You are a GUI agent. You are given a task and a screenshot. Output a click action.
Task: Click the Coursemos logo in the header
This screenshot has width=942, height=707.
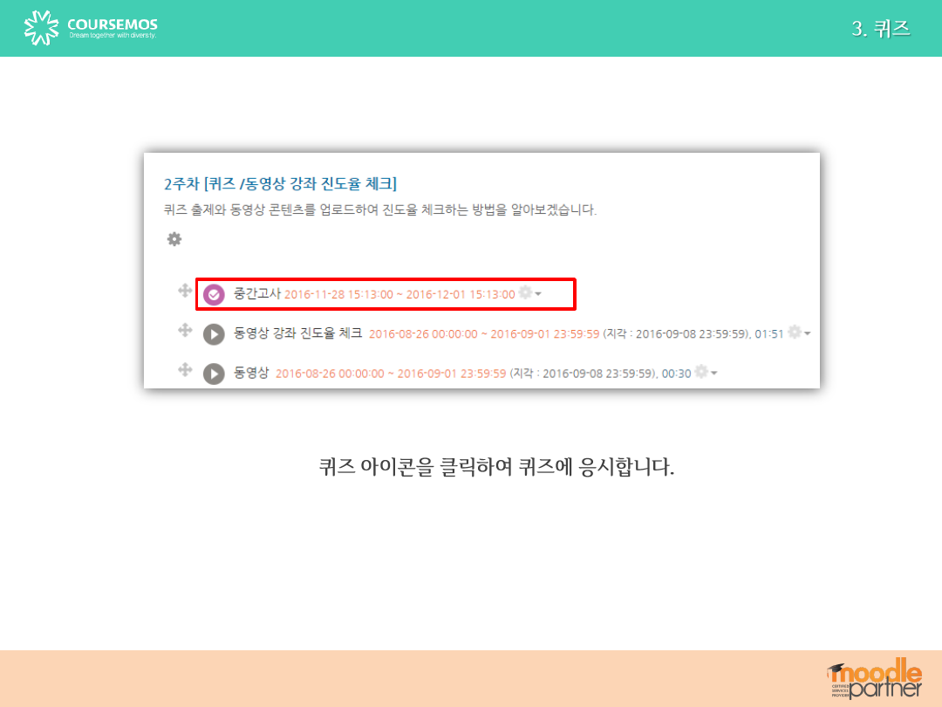(91, 28)
